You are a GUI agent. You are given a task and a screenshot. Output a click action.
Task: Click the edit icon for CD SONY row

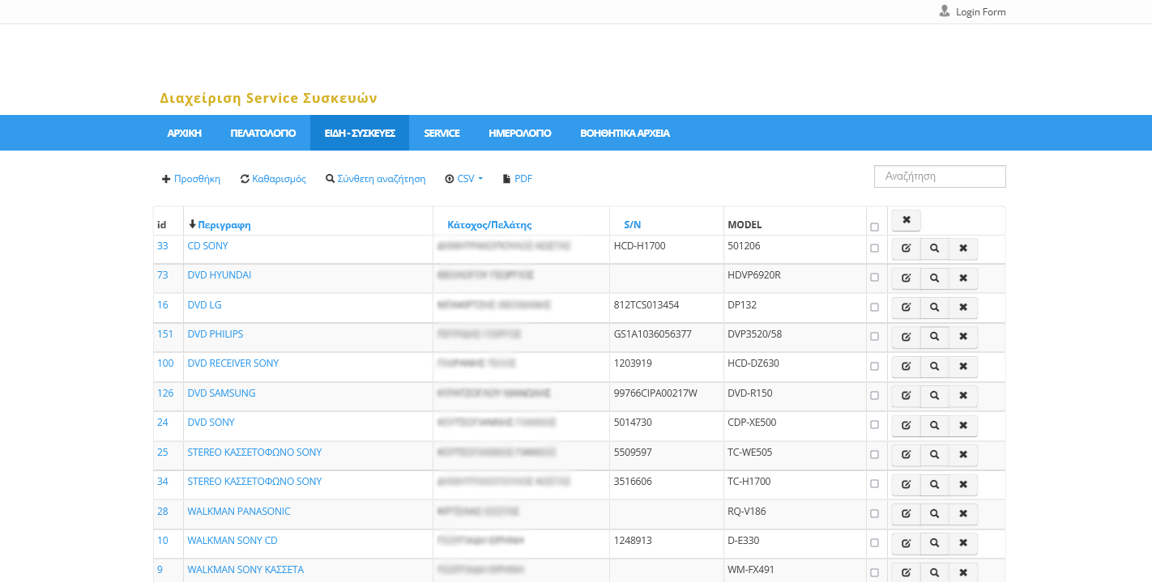pyautogui.click(x=906, y=249)
